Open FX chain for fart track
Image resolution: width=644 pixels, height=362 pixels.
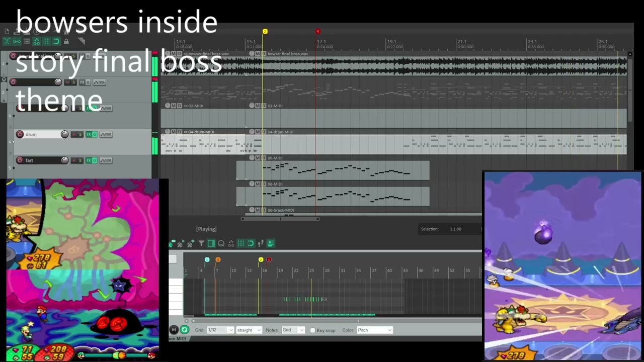(89, 160)
